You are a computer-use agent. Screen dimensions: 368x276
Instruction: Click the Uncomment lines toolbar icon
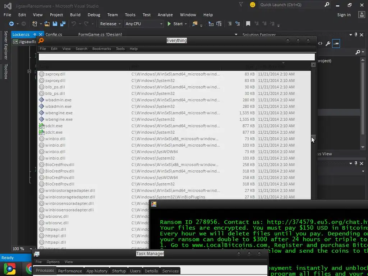[238, 24]
